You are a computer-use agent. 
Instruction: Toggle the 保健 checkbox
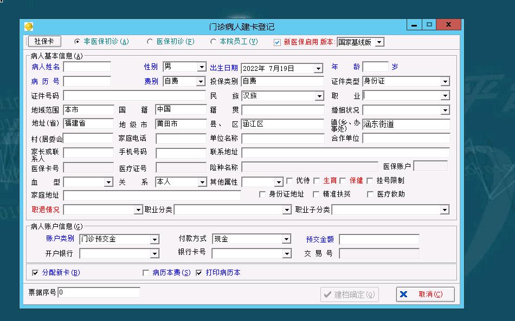pyautogui.click(x=343, y=181)
